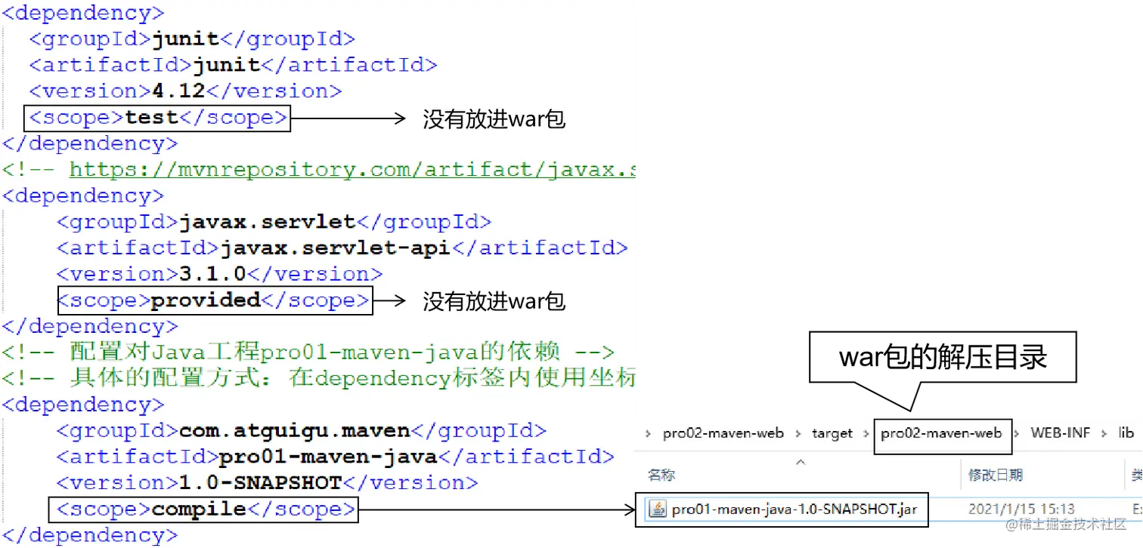Expand the chevron between WEB-INF and lib

pos(1104,433)
